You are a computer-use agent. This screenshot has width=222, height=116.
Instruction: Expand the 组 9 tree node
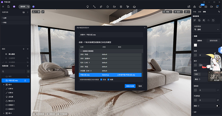pyautogui.click(x=4, y=85)
